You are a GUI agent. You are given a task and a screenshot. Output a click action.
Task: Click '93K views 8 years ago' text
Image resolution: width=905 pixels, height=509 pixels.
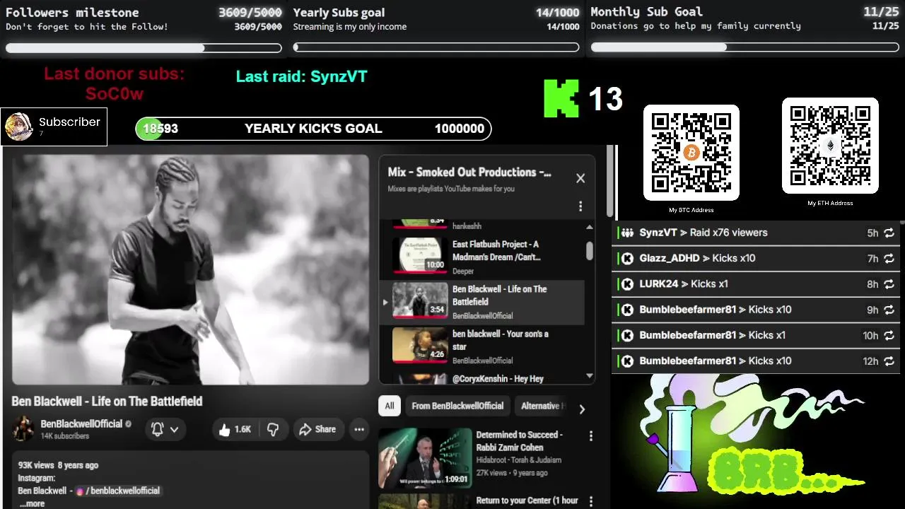58,465
